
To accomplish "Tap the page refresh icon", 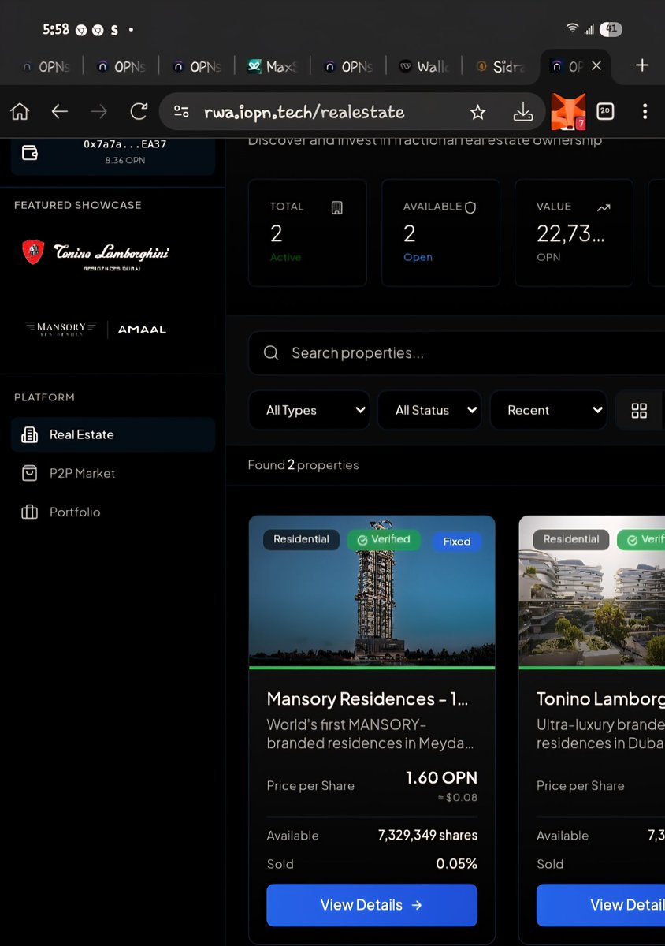I will pyautogui.click(x=139, y=111).
